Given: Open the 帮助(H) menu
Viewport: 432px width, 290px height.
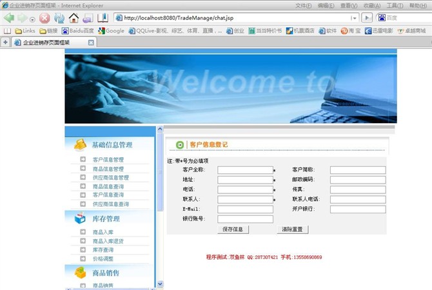Looking at the screenshot, I should point(418,6).
